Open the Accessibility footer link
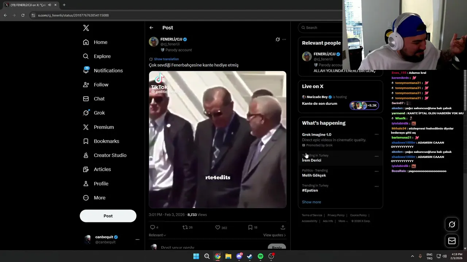This screenshot has width=467, height=262. (x=309, y=221)
